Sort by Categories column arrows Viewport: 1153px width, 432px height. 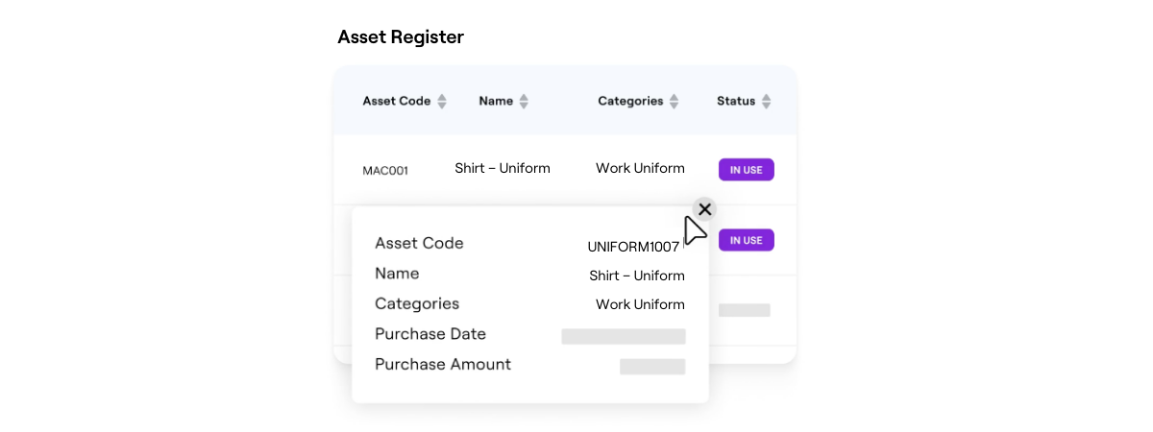(x=675, y=102)
